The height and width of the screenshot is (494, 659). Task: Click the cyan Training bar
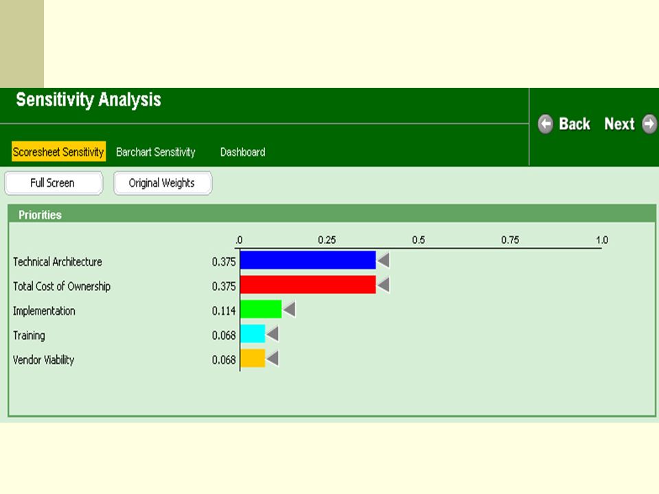tap(253, 333)
